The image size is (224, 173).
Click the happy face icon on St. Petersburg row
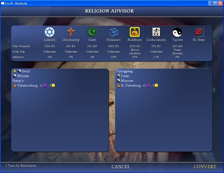click(x=157, y=86)
